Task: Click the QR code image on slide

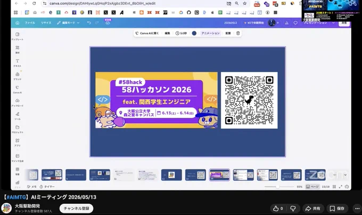Action: [x=249, y=100]
